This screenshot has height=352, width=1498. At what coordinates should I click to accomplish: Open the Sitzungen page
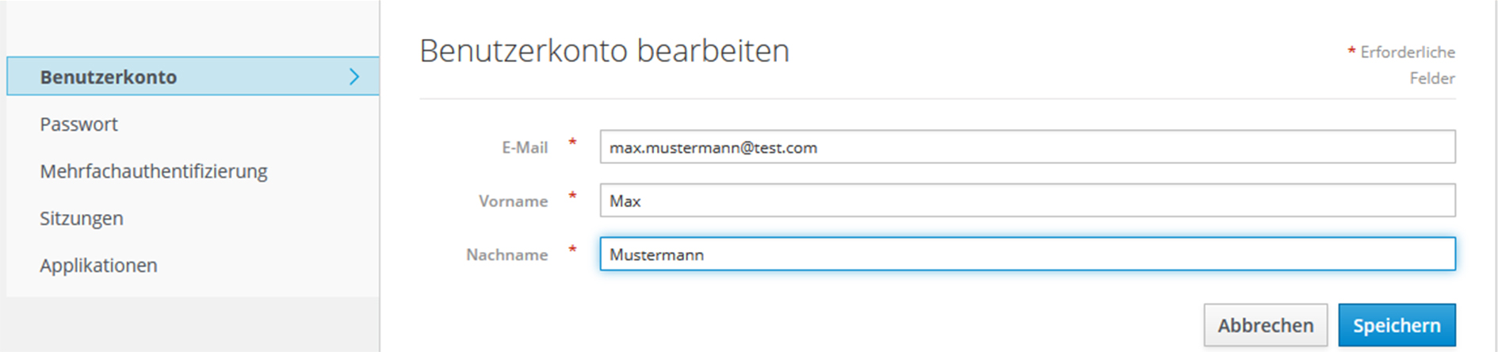pos(82,218)
